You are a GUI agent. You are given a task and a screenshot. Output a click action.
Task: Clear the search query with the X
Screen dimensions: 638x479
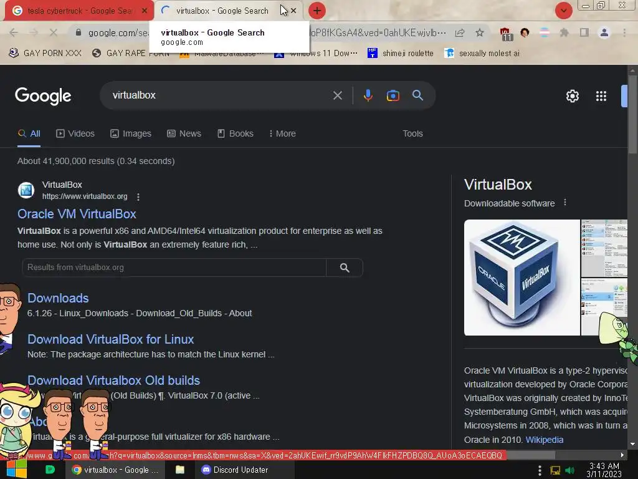pos(337,95)
